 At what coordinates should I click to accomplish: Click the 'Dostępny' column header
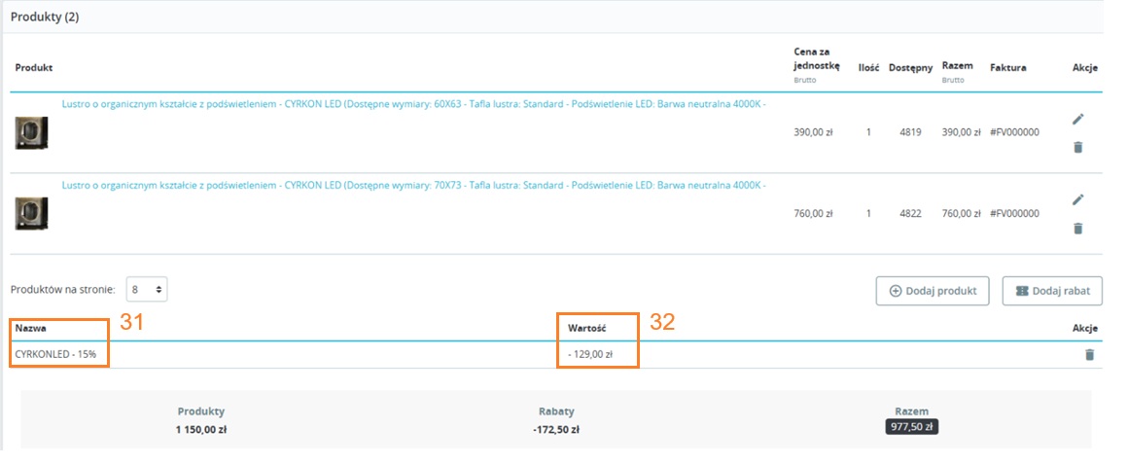pos(910,67)
